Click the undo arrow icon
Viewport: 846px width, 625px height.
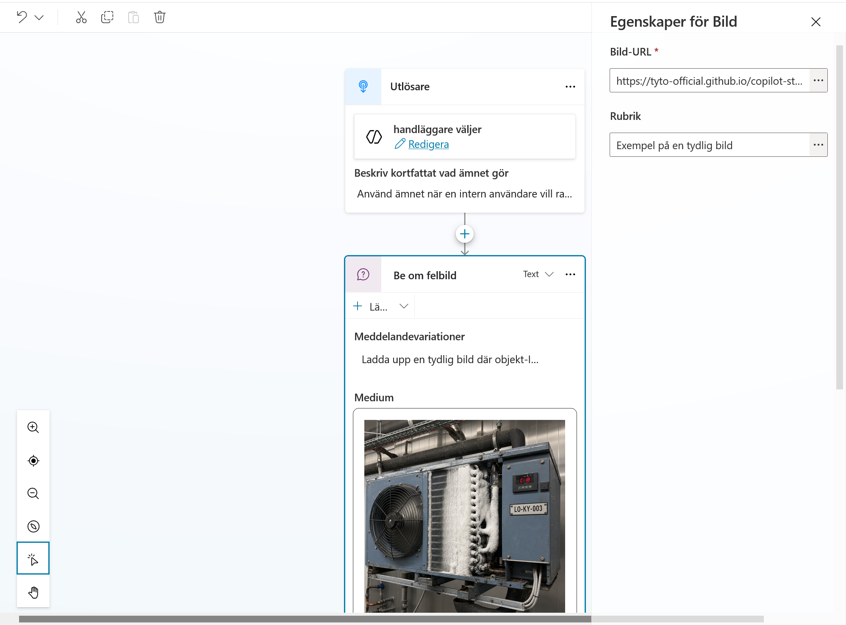click(x=22, y=17)
